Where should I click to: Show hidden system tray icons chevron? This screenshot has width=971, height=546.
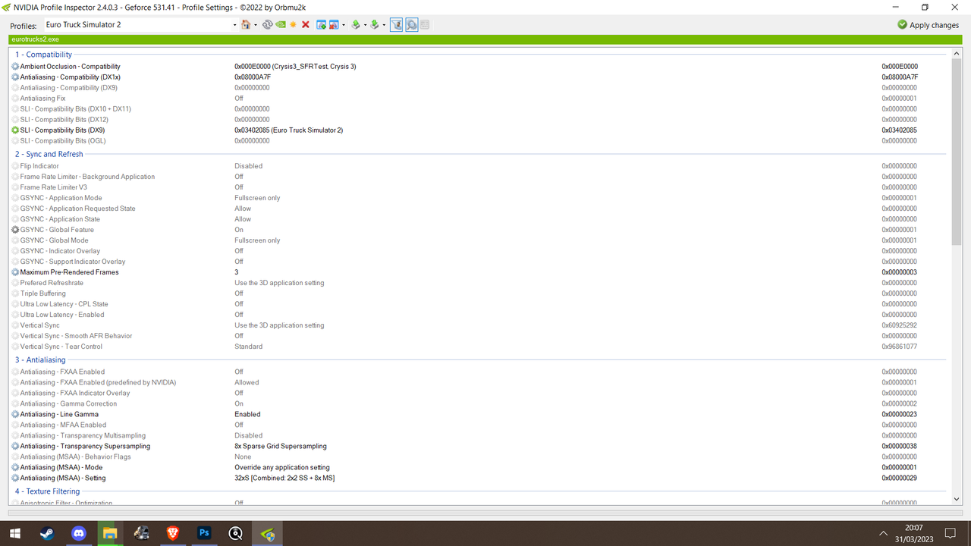click(883, 533)
